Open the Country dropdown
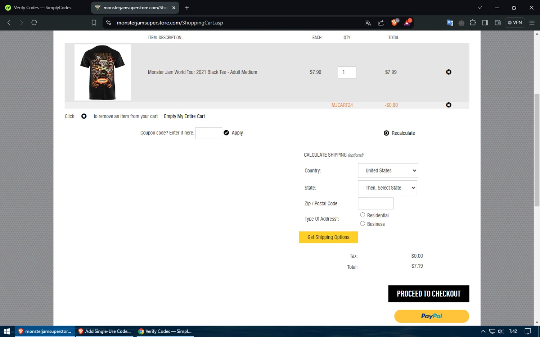Image resolution: width=540 pixels, height=337 pixels. [388, 171]
